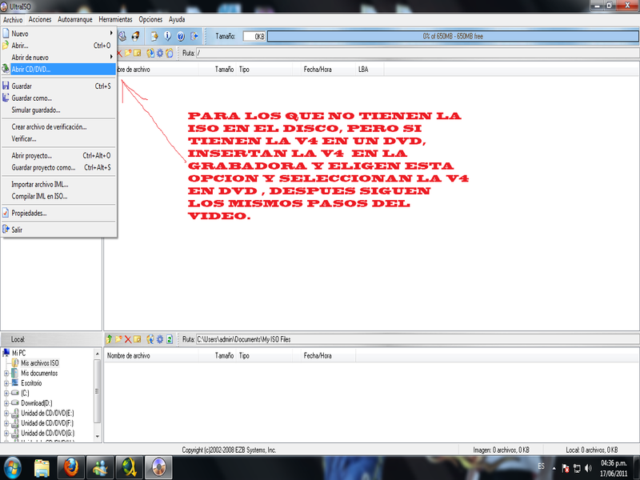Expand the Unidad de CD/DVD(F:) node
The height and width of the screenshot is (480, 640).
[6, 423]
